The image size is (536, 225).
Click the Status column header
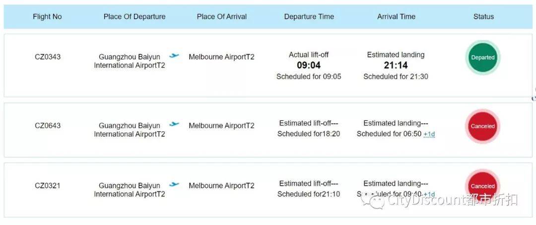click(483, 16)
